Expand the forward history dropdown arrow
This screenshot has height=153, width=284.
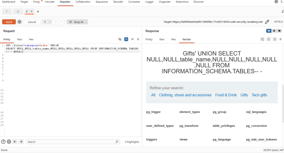point(61,22)
